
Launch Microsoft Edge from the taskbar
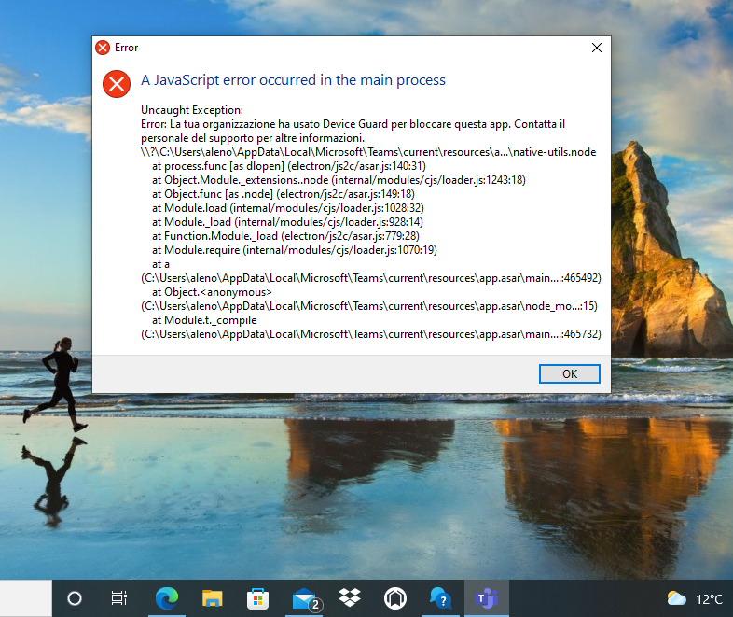166,598
